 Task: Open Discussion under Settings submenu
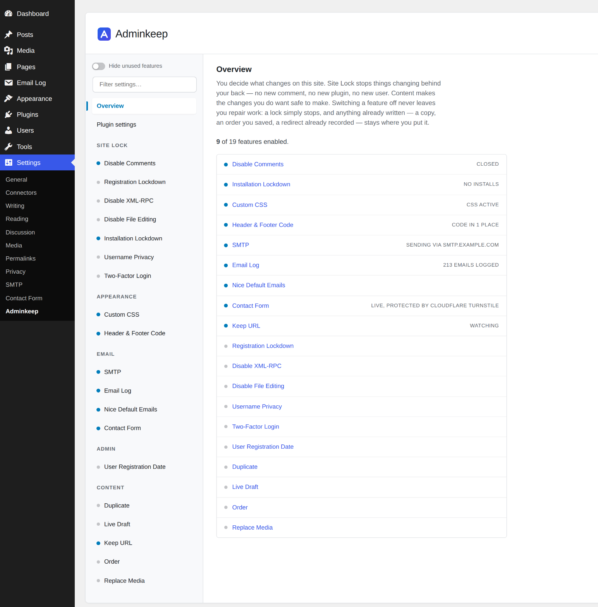pyautogui.click(x=20, y=232)
